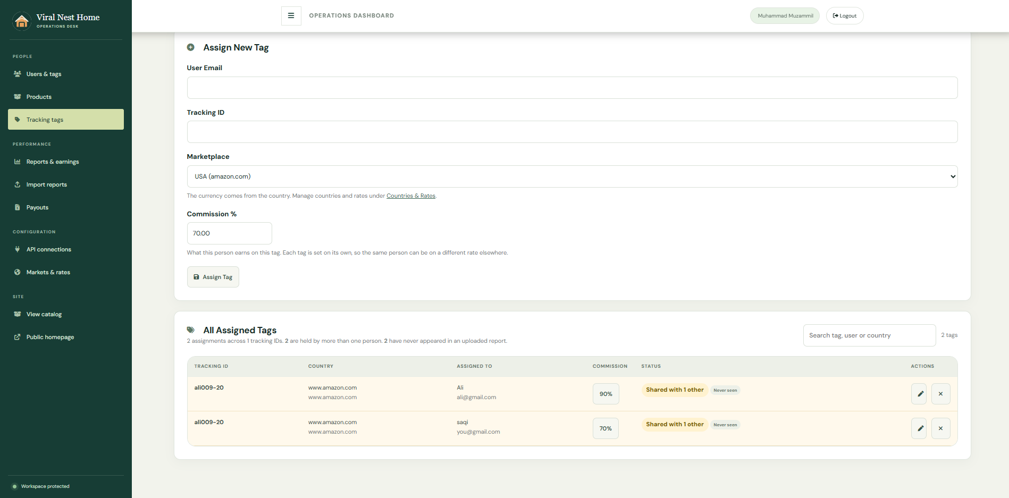This screenshot has width=1009, height=498.
Task: Click the ali@gmail.com email text
Action: 476,398
